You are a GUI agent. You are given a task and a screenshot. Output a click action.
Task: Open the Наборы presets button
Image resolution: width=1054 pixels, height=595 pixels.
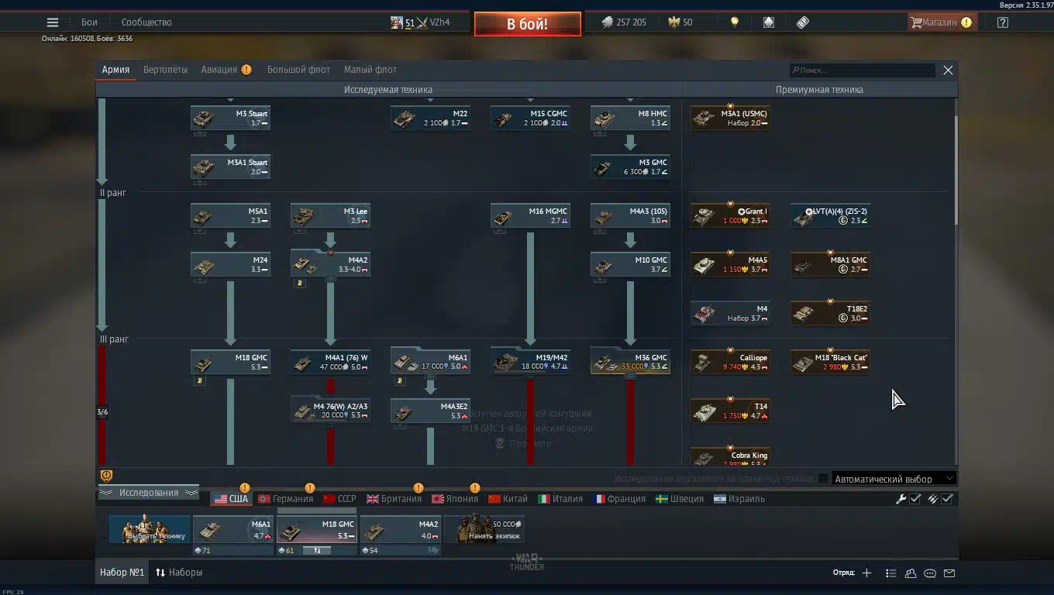179,573
